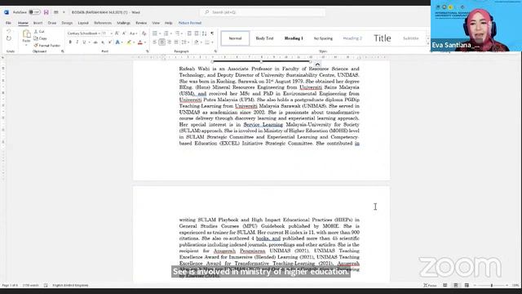Toggle Superscript formatting
Screen dimensions: 522x294
coord(110,42)
